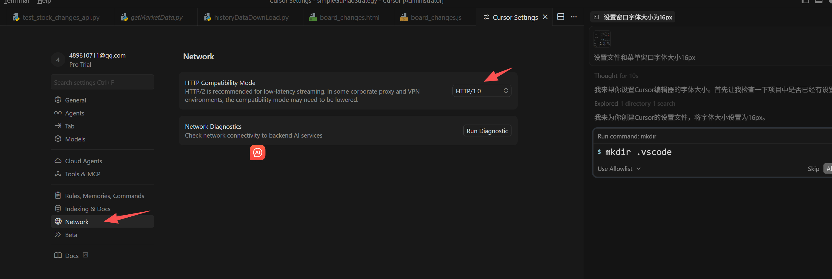Switch to getMarketData.py tab
Screen dimensions: 832x279
(x=156, y=17)
